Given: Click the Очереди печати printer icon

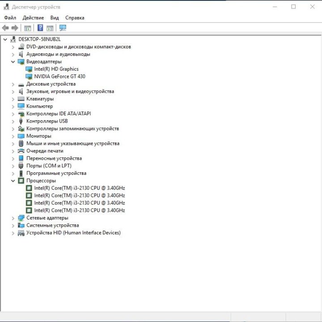Looking at the screenshot, I should pos(21,151).
